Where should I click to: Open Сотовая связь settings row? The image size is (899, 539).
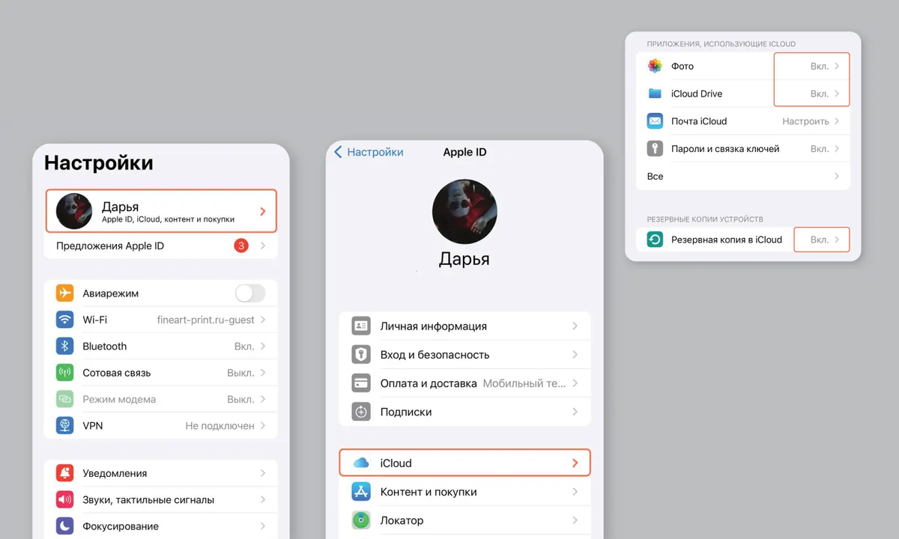[x=161, y=373]
